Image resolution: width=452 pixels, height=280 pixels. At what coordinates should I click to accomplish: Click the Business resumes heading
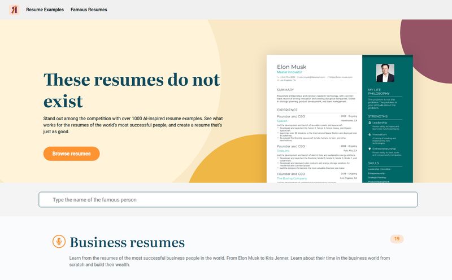click(x=127, y=242)
